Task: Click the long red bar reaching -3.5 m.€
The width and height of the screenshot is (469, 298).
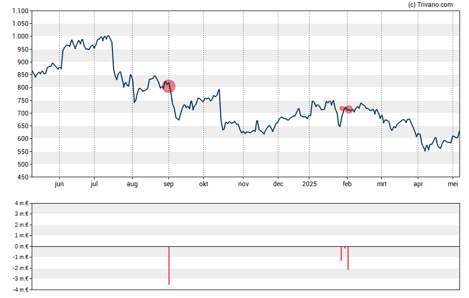Action: 169,265
